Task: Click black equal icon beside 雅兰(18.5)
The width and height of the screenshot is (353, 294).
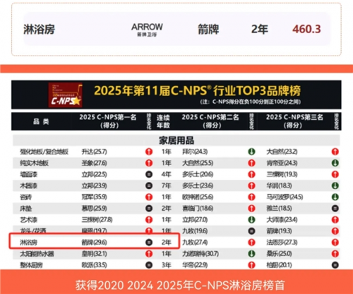Action: coord(335,208)
